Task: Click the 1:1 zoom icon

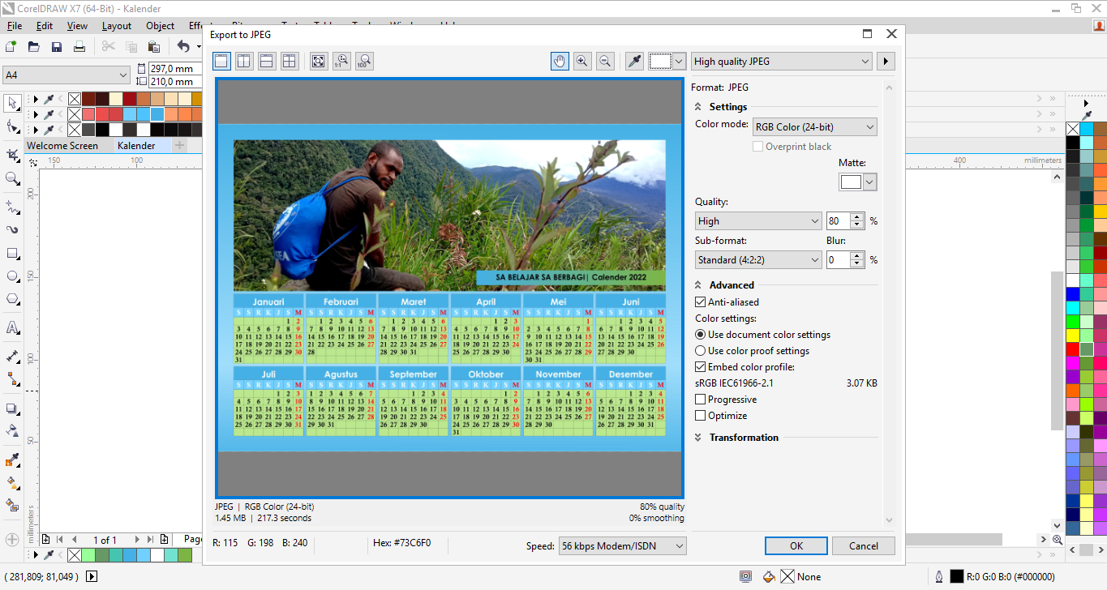Action: 341,61
